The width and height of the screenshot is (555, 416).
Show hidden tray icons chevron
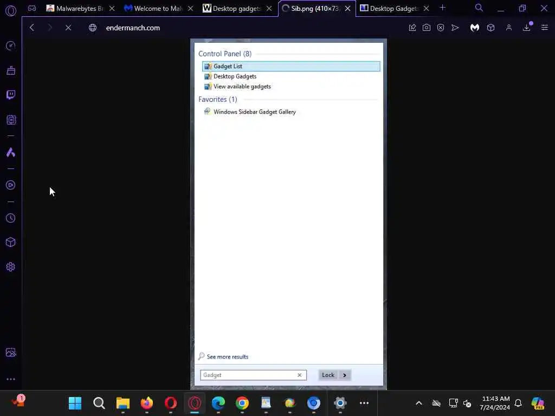coord(419,403)
